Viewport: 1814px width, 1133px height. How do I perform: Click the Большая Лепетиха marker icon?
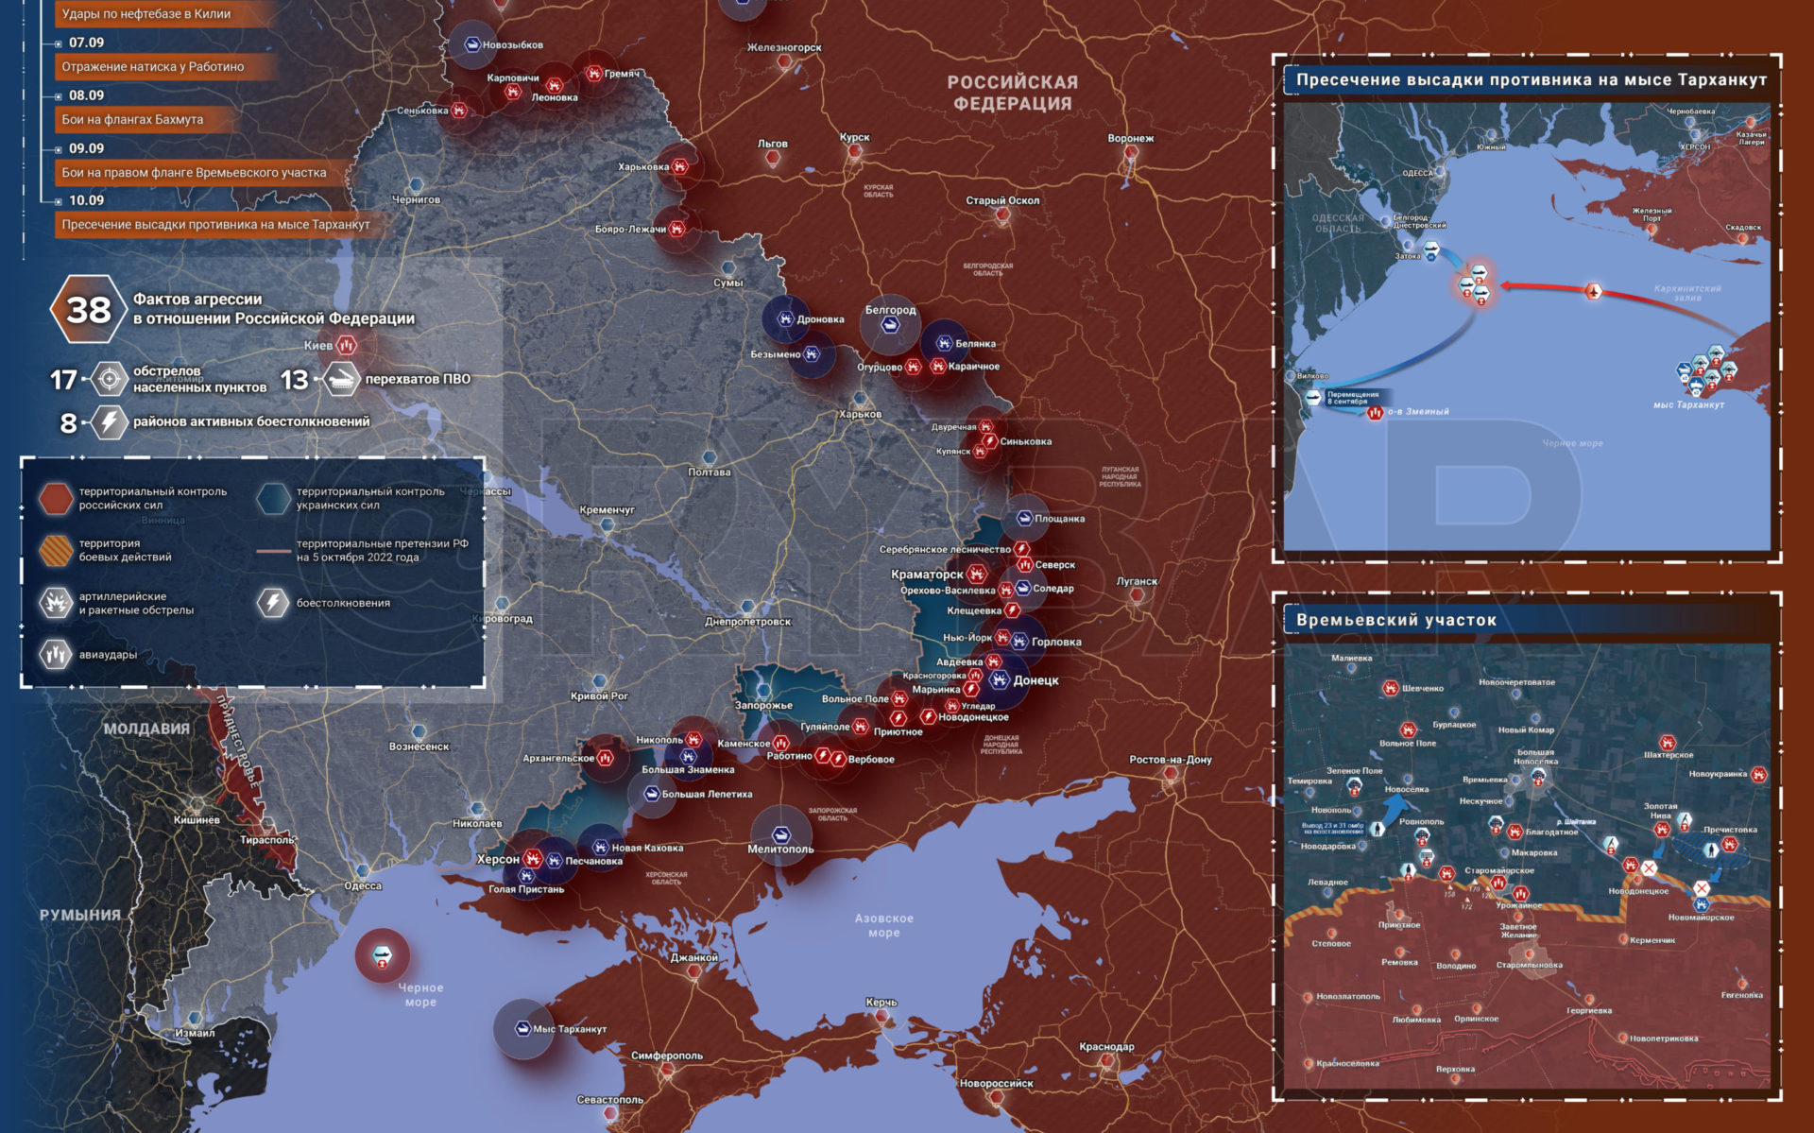(x=651, y=794)
